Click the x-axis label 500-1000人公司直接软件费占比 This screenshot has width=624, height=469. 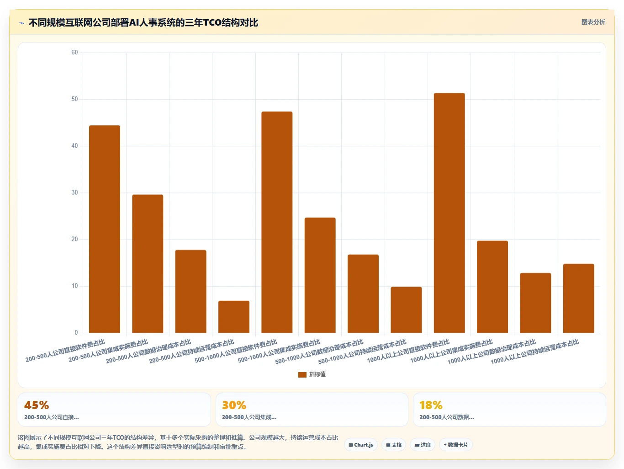tap(236, 351)
